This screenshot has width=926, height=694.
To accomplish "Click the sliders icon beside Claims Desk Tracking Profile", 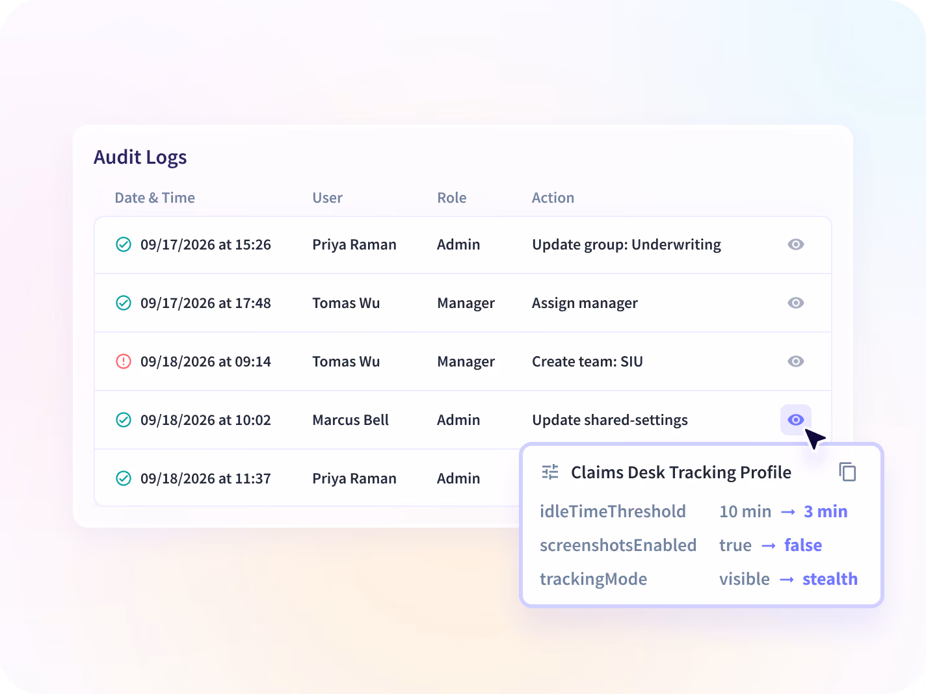I will [x=550, y=472].
